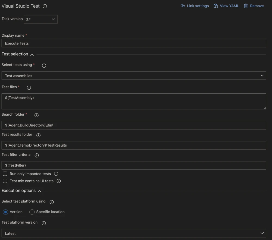Click info icon next to Run only impacted tests
Viewport: 272px width, 240px height.
pyautogui.click(x=56, y=174)
